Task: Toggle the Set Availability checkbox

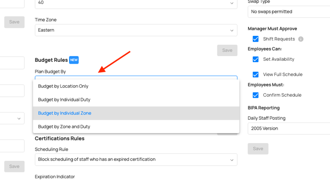Action: (256, 59)
